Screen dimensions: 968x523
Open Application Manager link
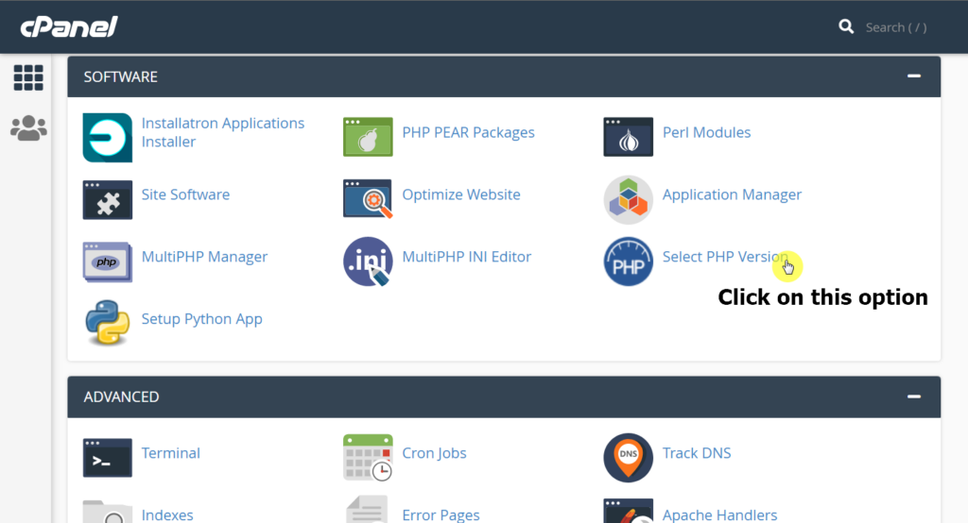coord(732,194)
